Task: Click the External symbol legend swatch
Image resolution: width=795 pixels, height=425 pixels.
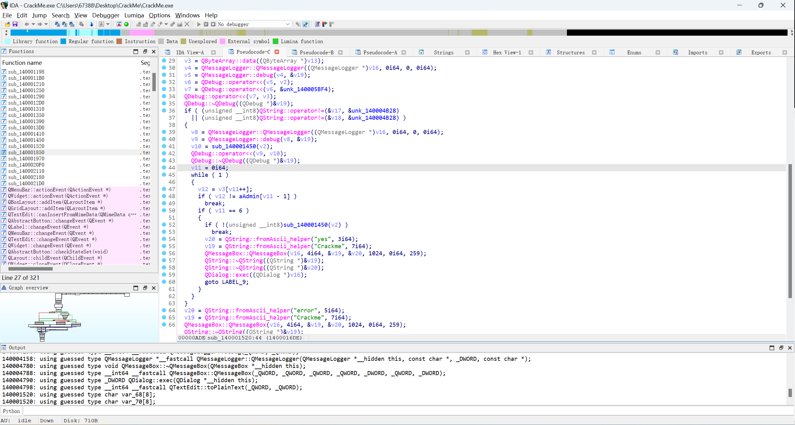Action: click(x=222, y=41)
